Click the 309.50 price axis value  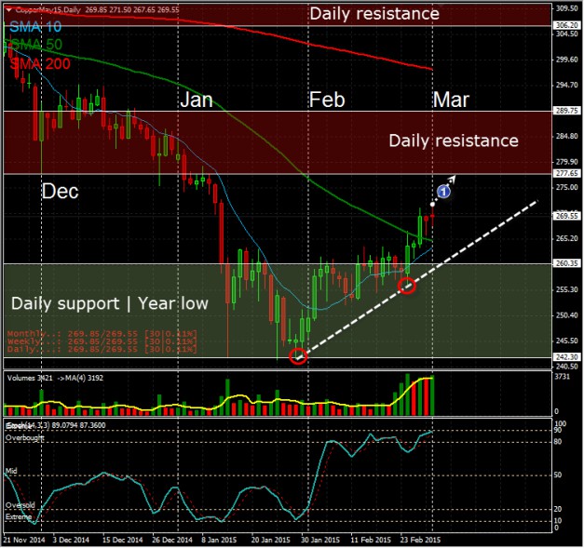(x=567, y=8)
